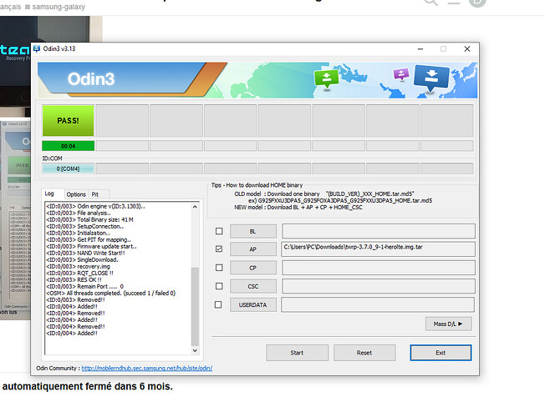The height and width of the screenshot is (417, 545).
Task: Click the AP file button
Action: pos(253,249)
